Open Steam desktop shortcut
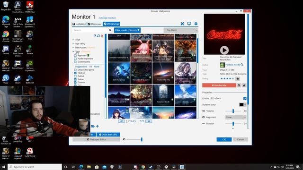Viewport: 303px width, 170px height. coord(18,79)
